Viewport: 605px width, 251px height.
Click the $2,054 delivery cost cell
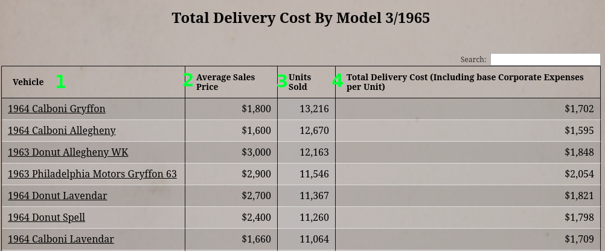579,174
